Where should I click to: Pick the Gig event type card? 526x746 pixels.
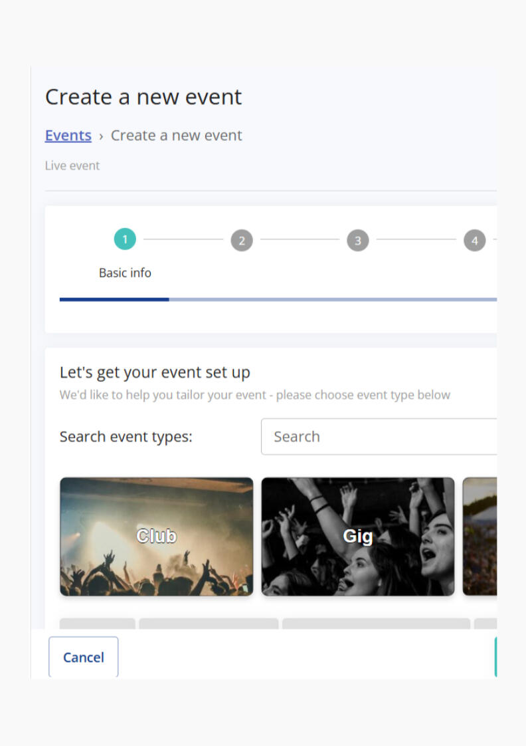click(358, 537)
